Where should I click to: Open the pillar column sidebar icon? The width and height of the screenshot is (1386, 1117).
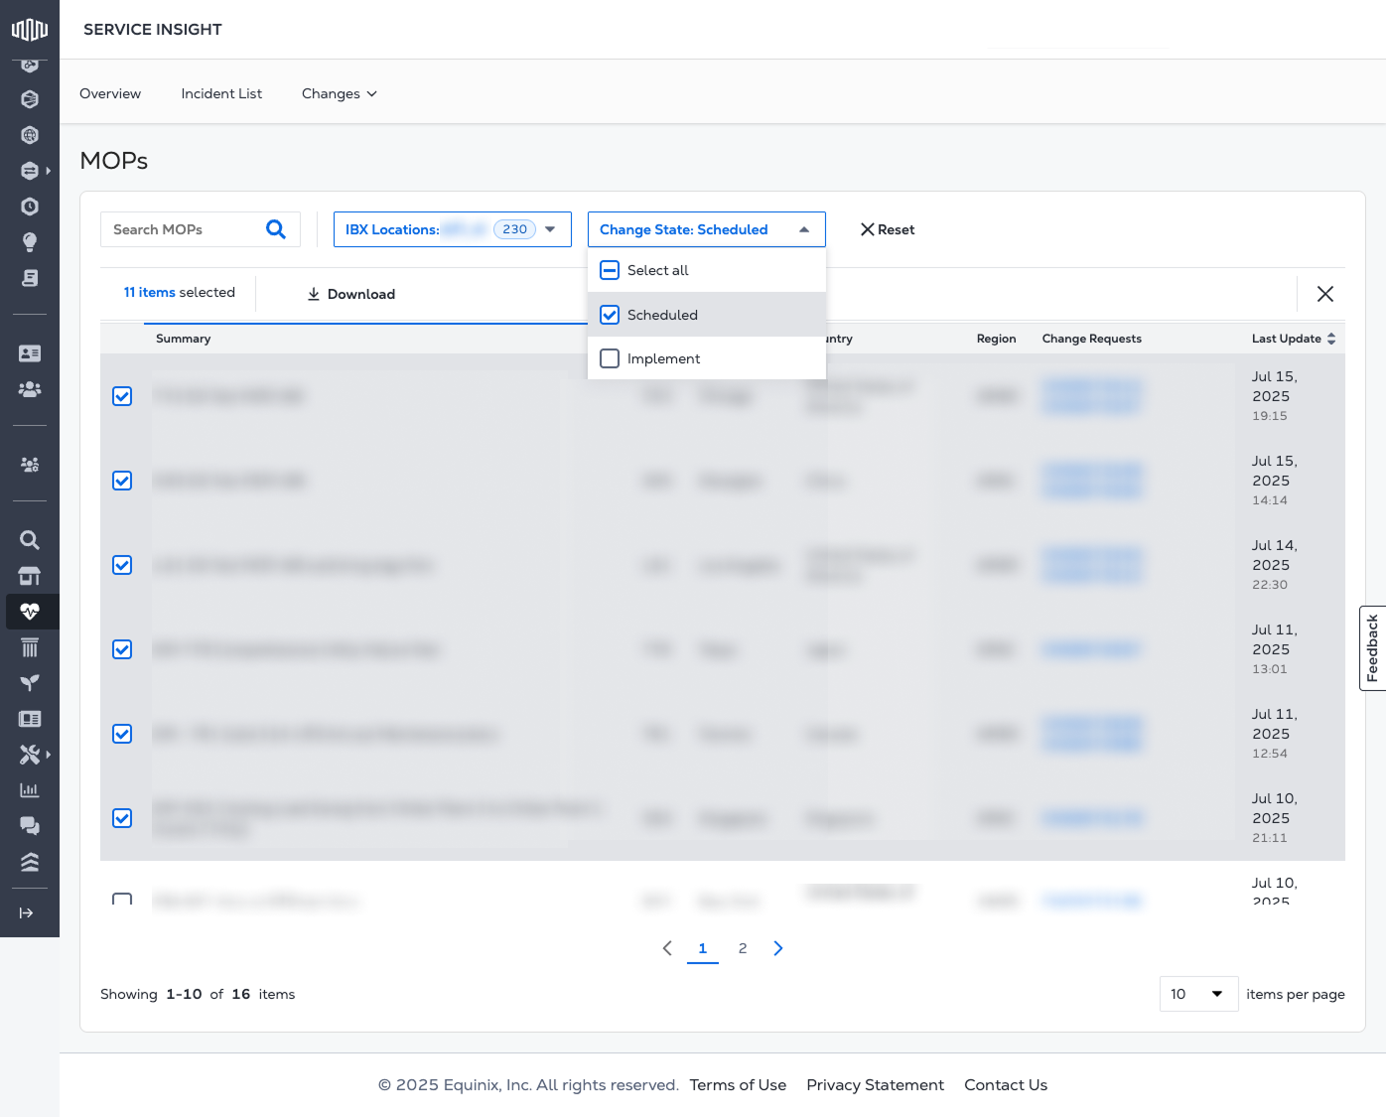tap(30, 647)
